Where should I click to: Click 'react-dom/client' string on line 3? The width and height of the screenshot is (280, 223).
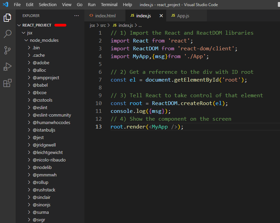206,49
